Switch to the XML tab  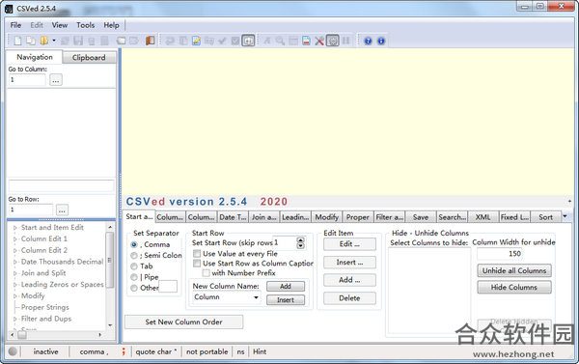[x=482, y=217]
